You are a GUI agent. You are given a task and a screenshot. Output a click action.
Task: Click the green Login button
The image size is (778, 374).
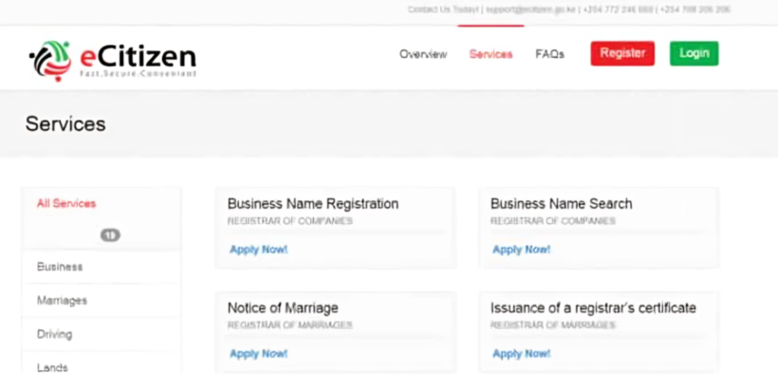[694, 53]
